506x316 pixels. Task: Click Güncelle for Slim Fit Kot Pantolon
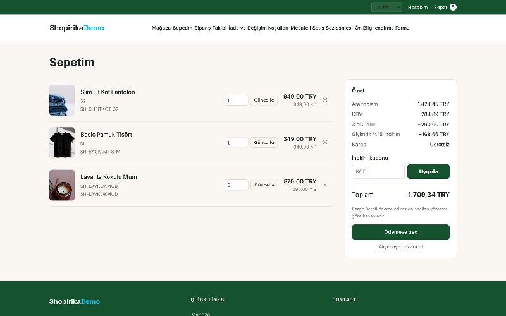[x=264, y=100]
